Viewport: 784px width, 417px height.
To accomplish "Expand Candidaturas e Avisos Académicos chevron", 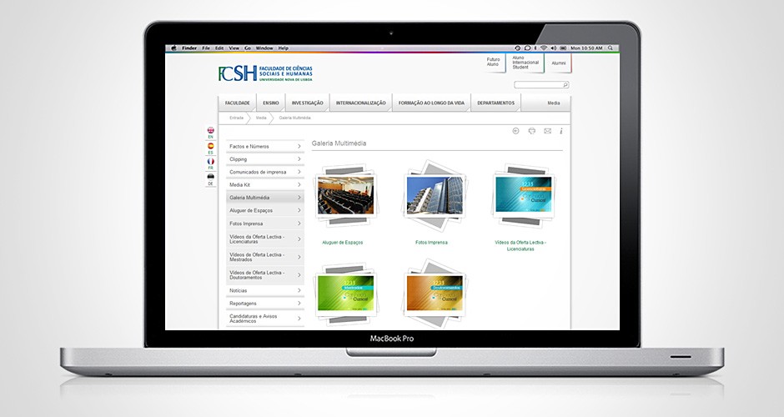I will tap(299, 319).
